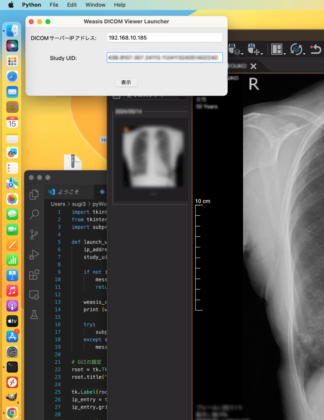Open Calendar showing 15 in the Dock
The width and height of the screenshot is (324, 420).
(x=12, y=122)
